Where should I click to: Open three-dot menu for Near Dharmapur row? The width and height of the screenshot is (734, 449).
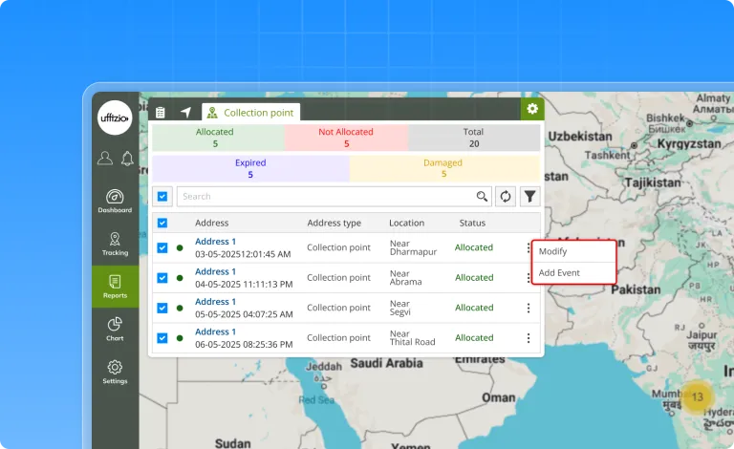[528, 247]
